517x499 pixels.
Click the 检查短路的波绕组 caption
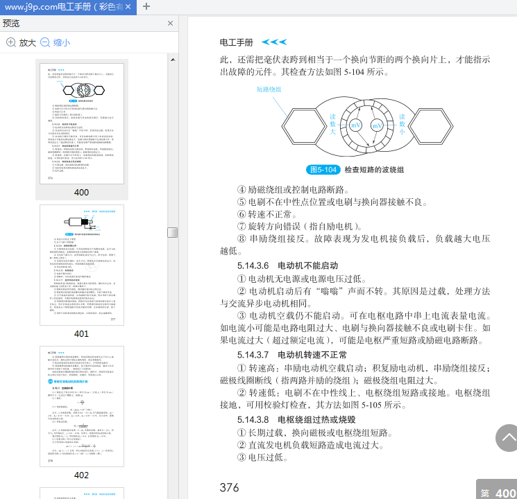click(x=374, y=170)
